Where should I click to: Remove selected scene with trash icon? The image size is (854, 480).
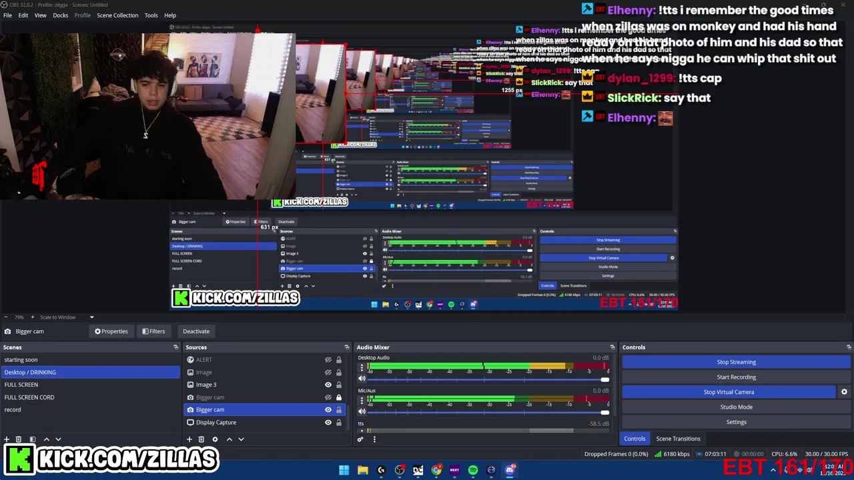[19, 439]
